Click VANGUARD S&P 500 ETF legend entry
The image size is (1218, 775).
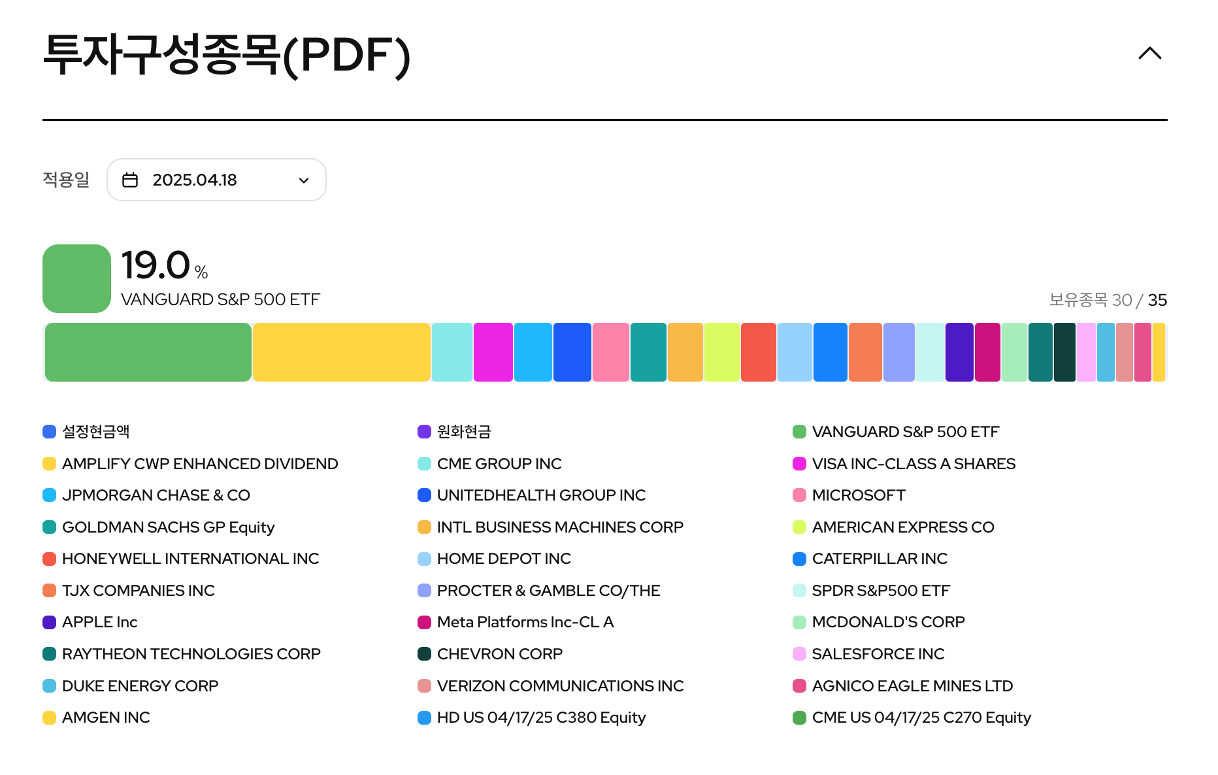[896, 432]
